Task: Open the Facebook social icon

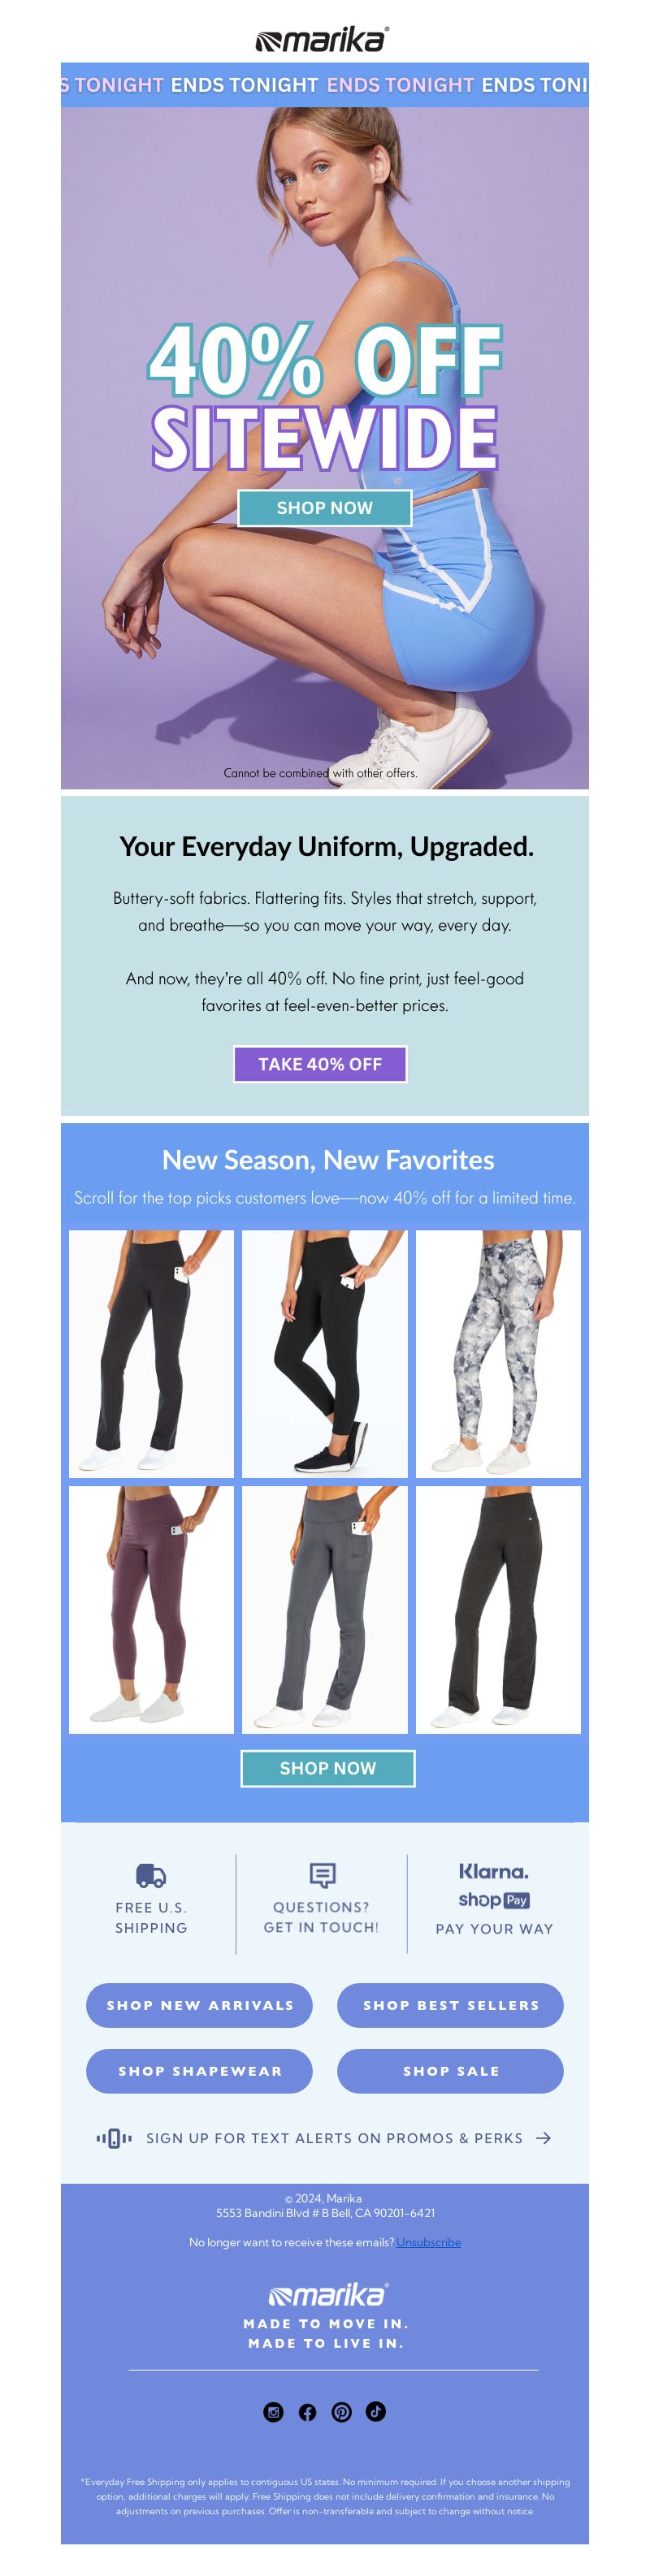Action: (x=307, y=2411)
